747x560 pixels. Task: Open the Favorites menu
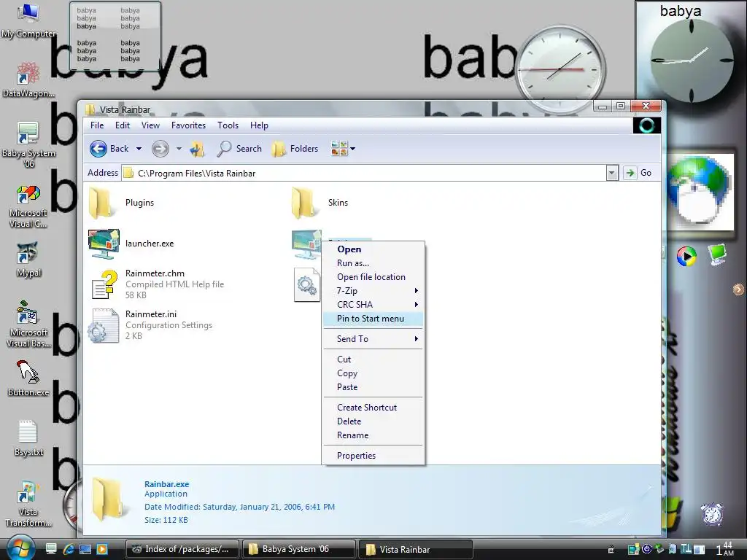(x=188, y=125)
